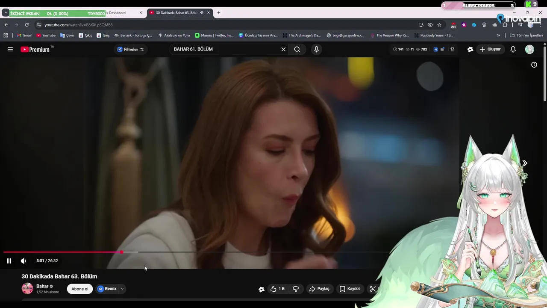Open a new browser tab

coord(219,13)
